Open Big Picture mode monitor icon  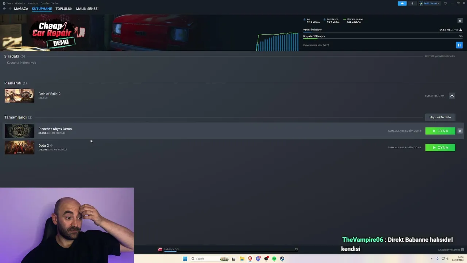[445, 3]
